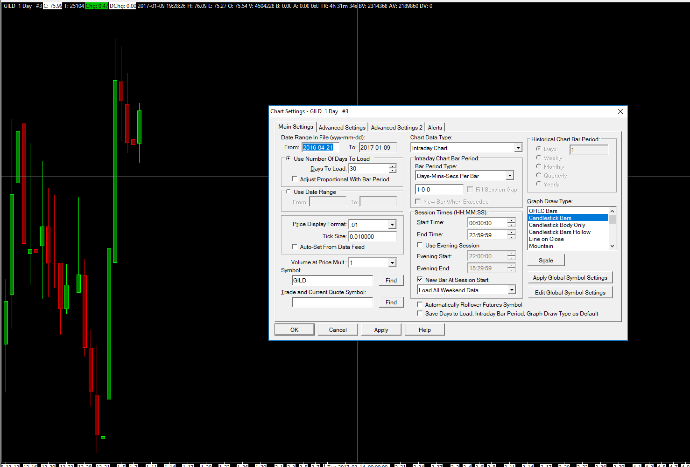The image size is (690, 467).
Task: Close the Chart Settings dialog
Action: 620,111
